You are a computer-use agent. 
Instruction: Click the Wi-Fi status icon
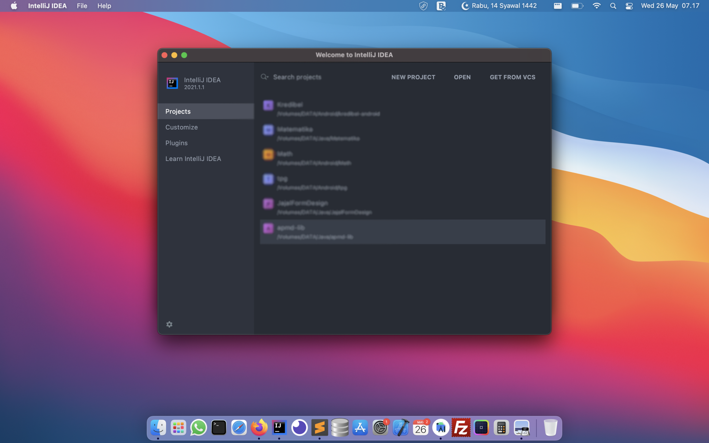coord(596,6)
